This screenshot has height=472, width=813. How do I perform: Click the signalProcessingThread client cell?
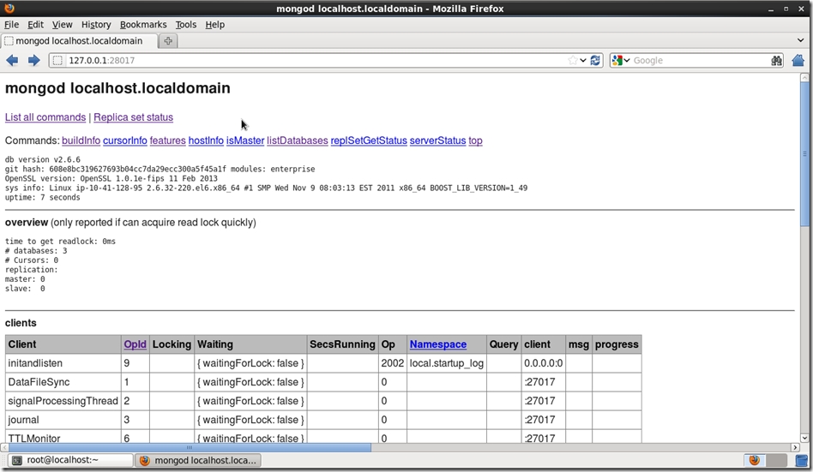(x=63, y=401)
